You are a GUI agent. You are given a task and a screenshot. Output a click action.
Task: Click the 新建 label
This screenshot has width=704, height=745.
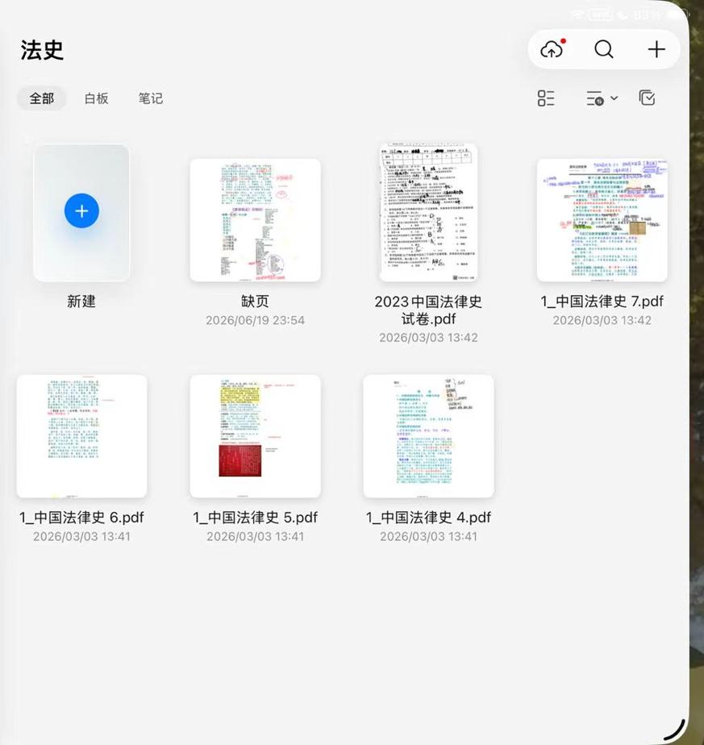[x=81, y=302]
